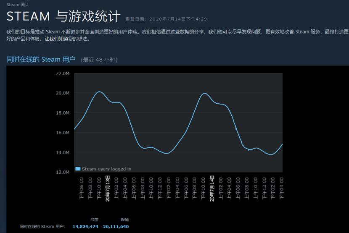Click the 12.0M y-axis label
The image size is (349, 233).
(x=63, y=172)
